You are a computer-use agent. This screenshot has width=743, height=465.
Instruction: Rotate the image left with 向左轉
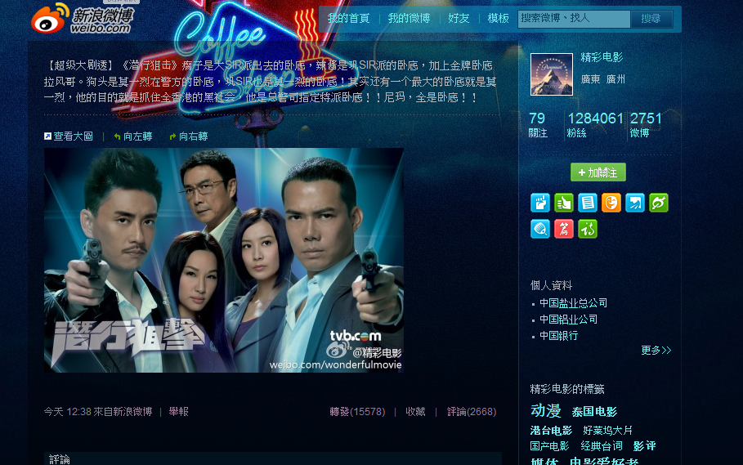133,136
